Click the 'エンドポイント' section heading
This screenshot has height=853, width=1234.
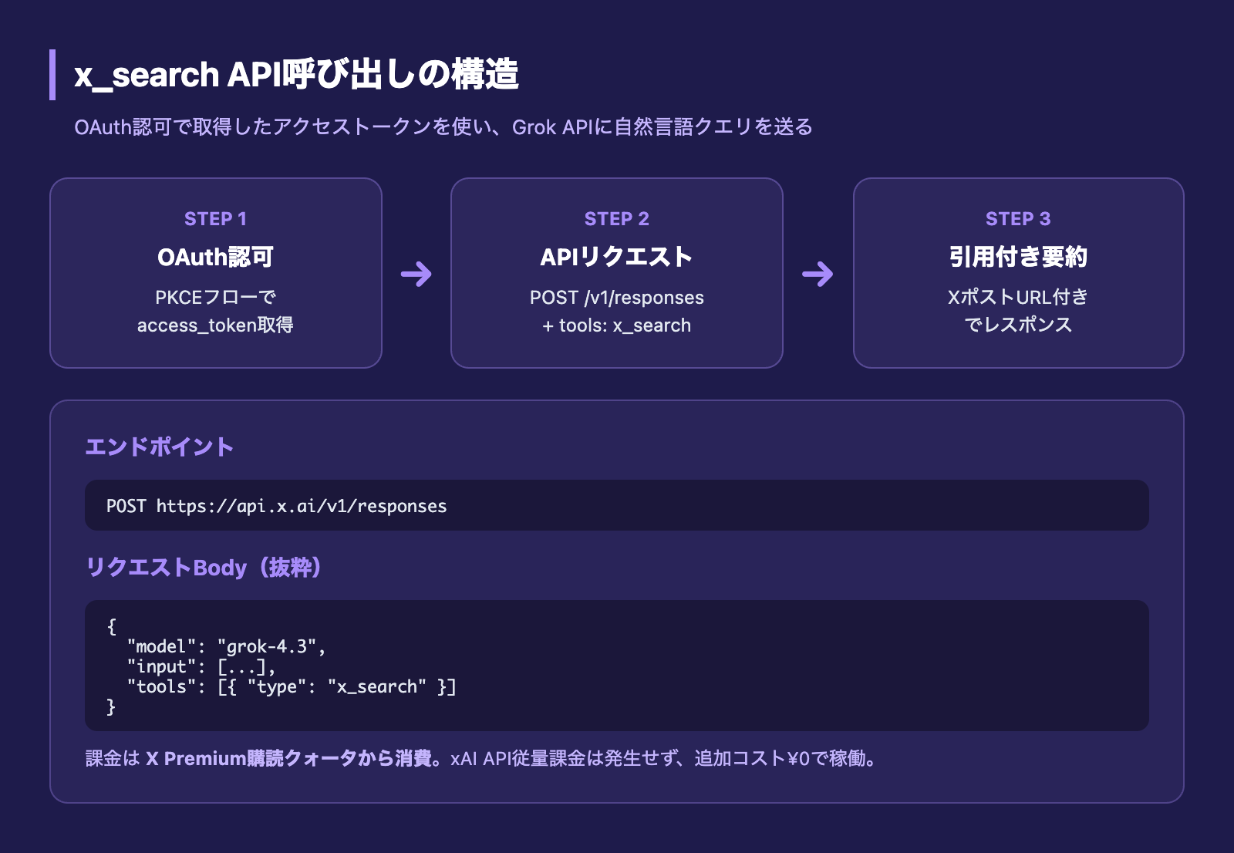[160, 447]
